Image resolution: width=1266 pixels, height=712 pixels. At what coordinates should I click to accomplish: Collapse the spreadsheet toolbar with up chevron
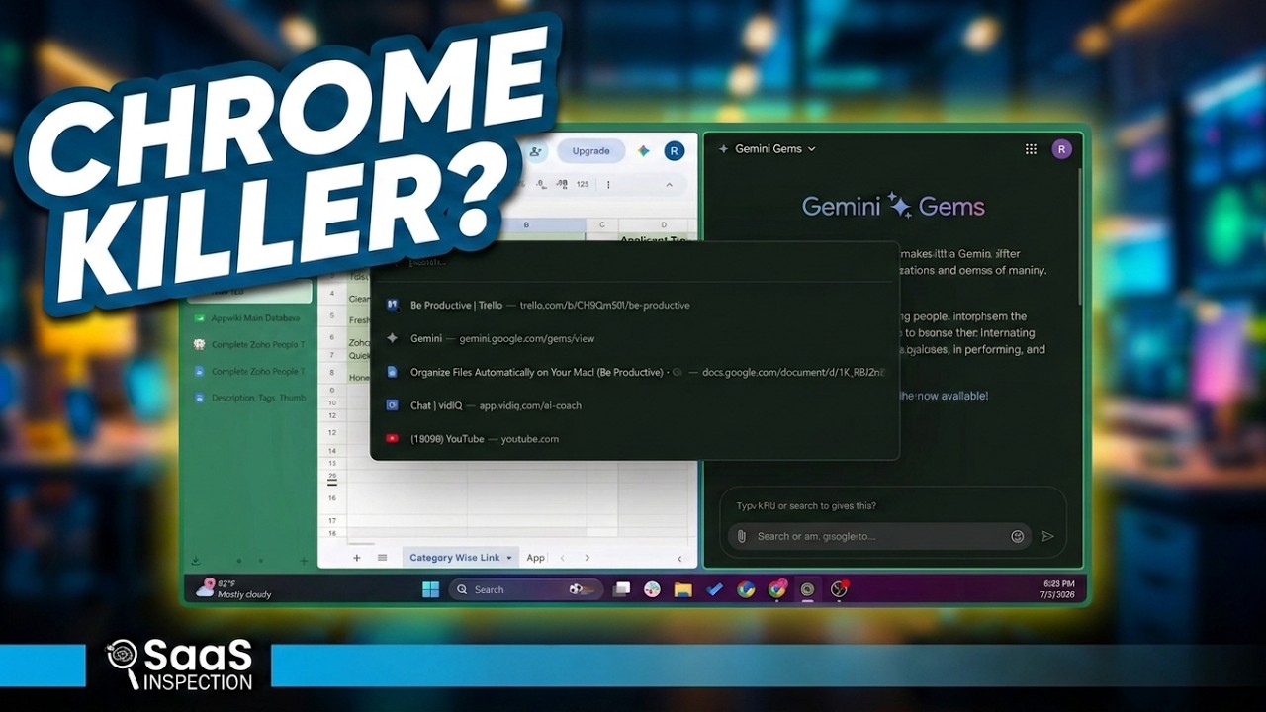[669, 185]
